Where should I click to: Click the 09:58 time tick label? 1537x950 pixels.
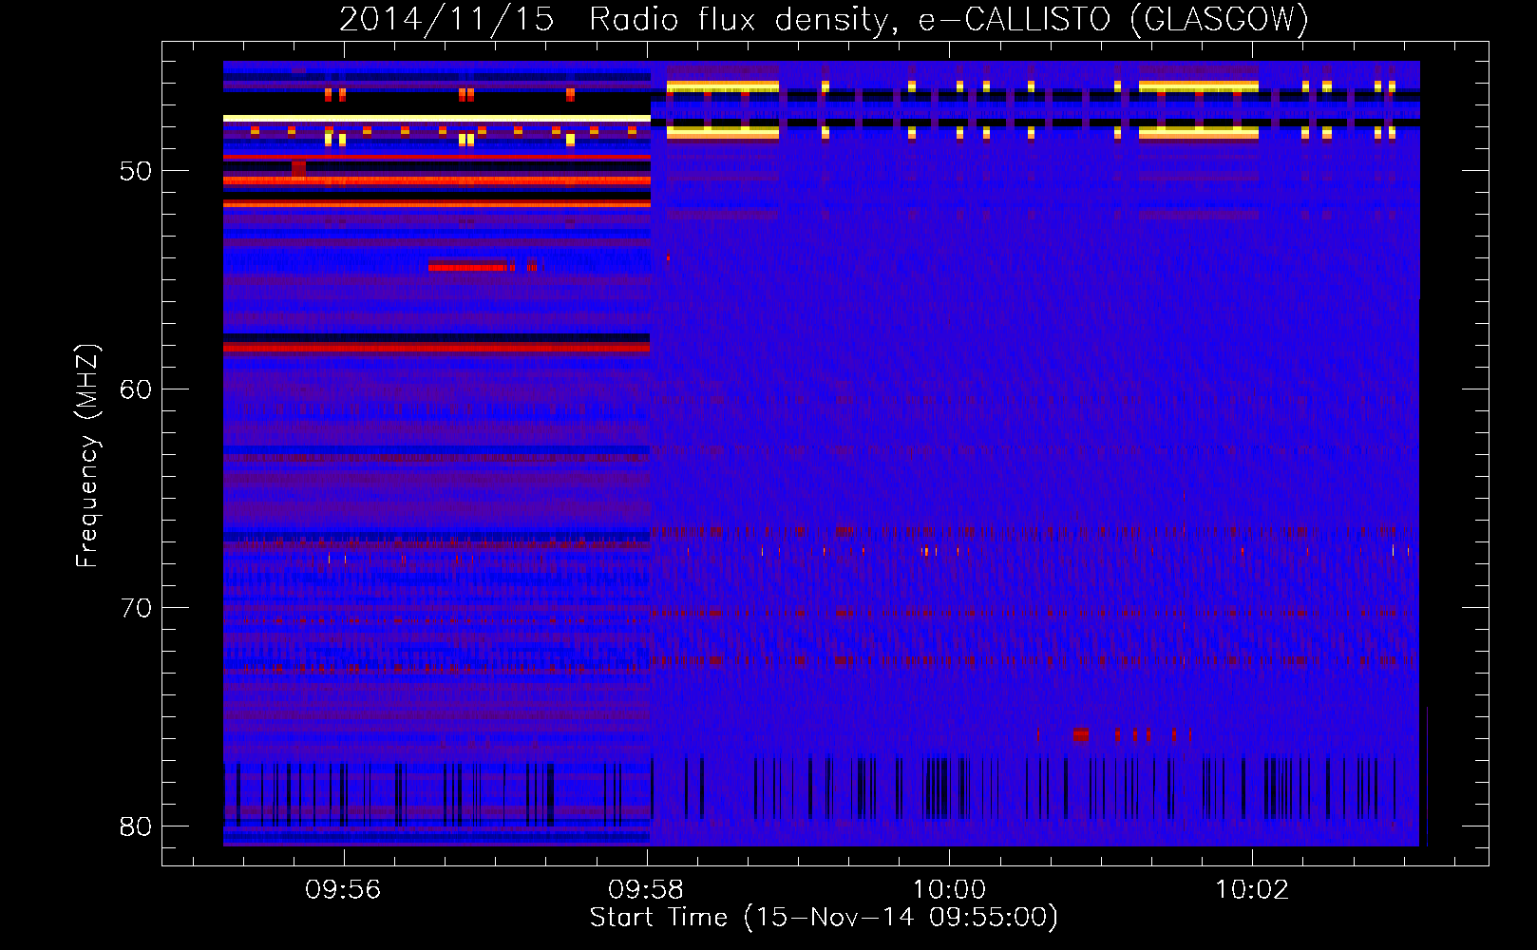[646, 889]
